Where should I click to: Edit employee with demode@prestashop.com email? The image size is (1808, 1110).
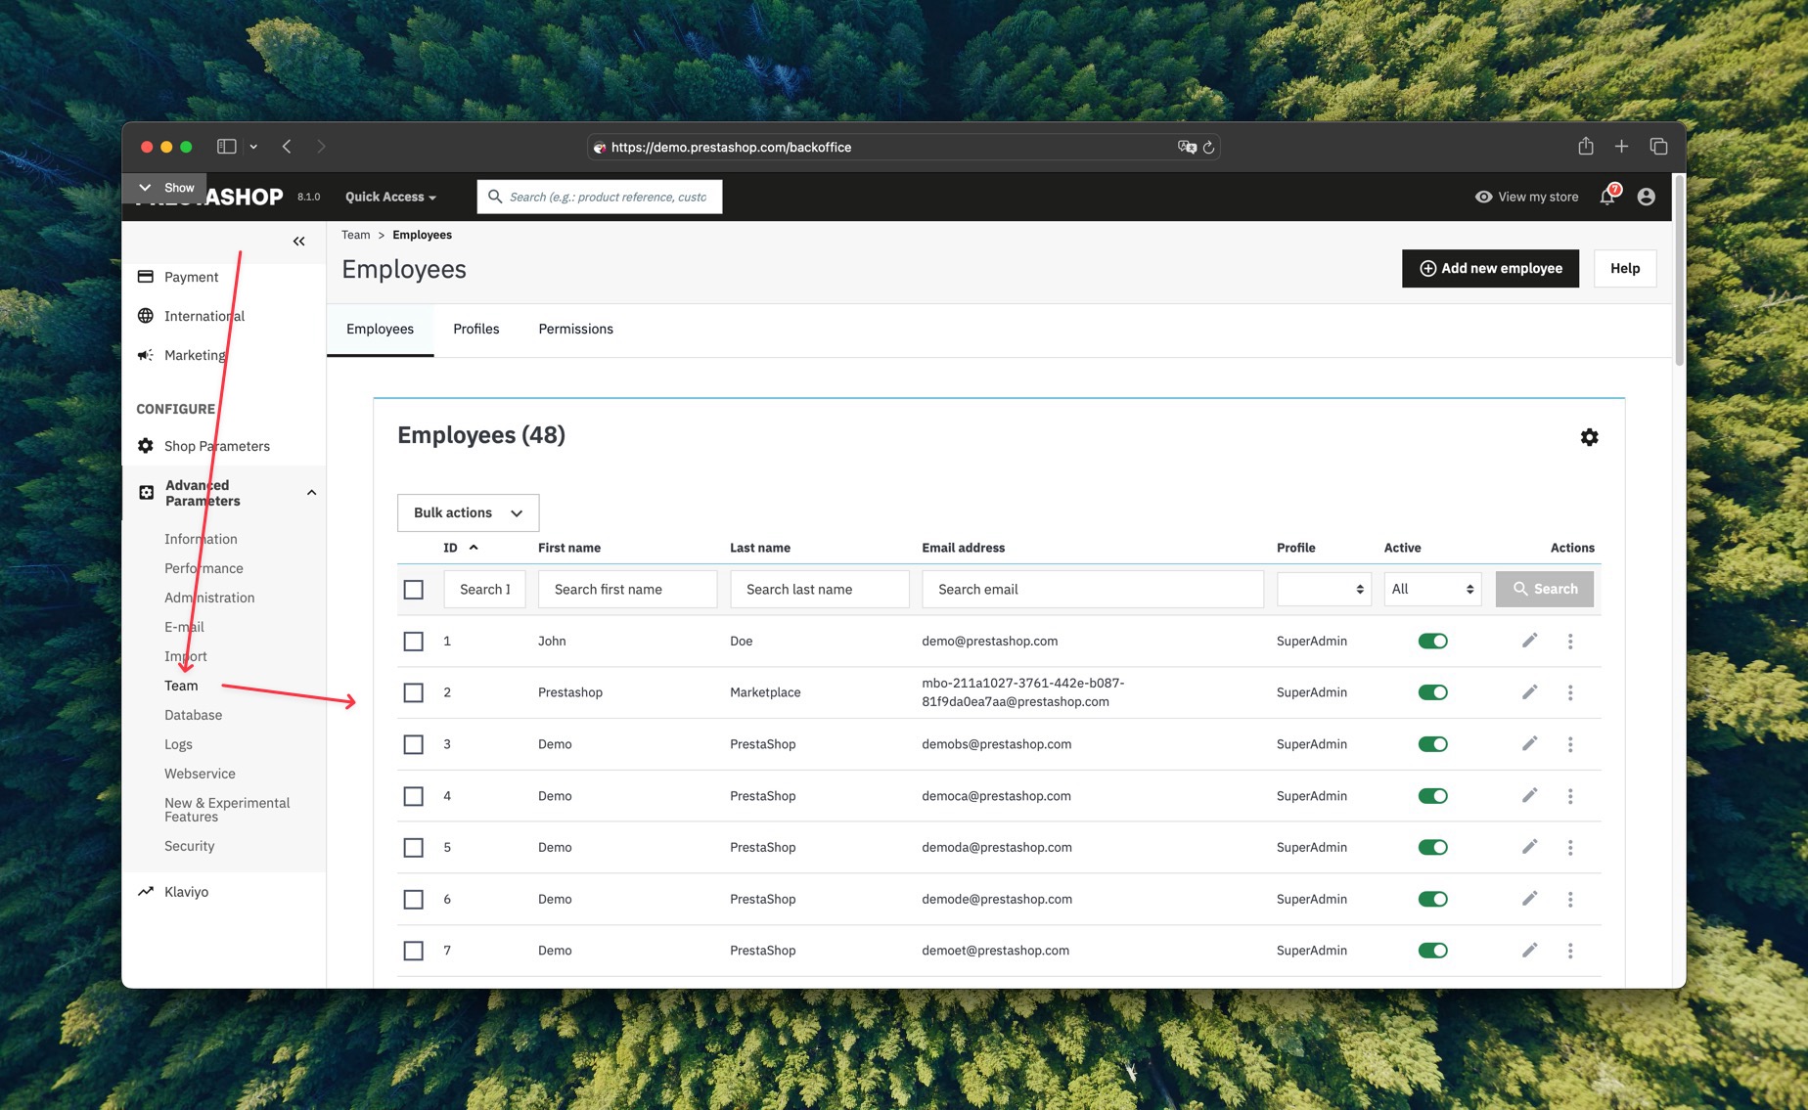(1530, 899)
